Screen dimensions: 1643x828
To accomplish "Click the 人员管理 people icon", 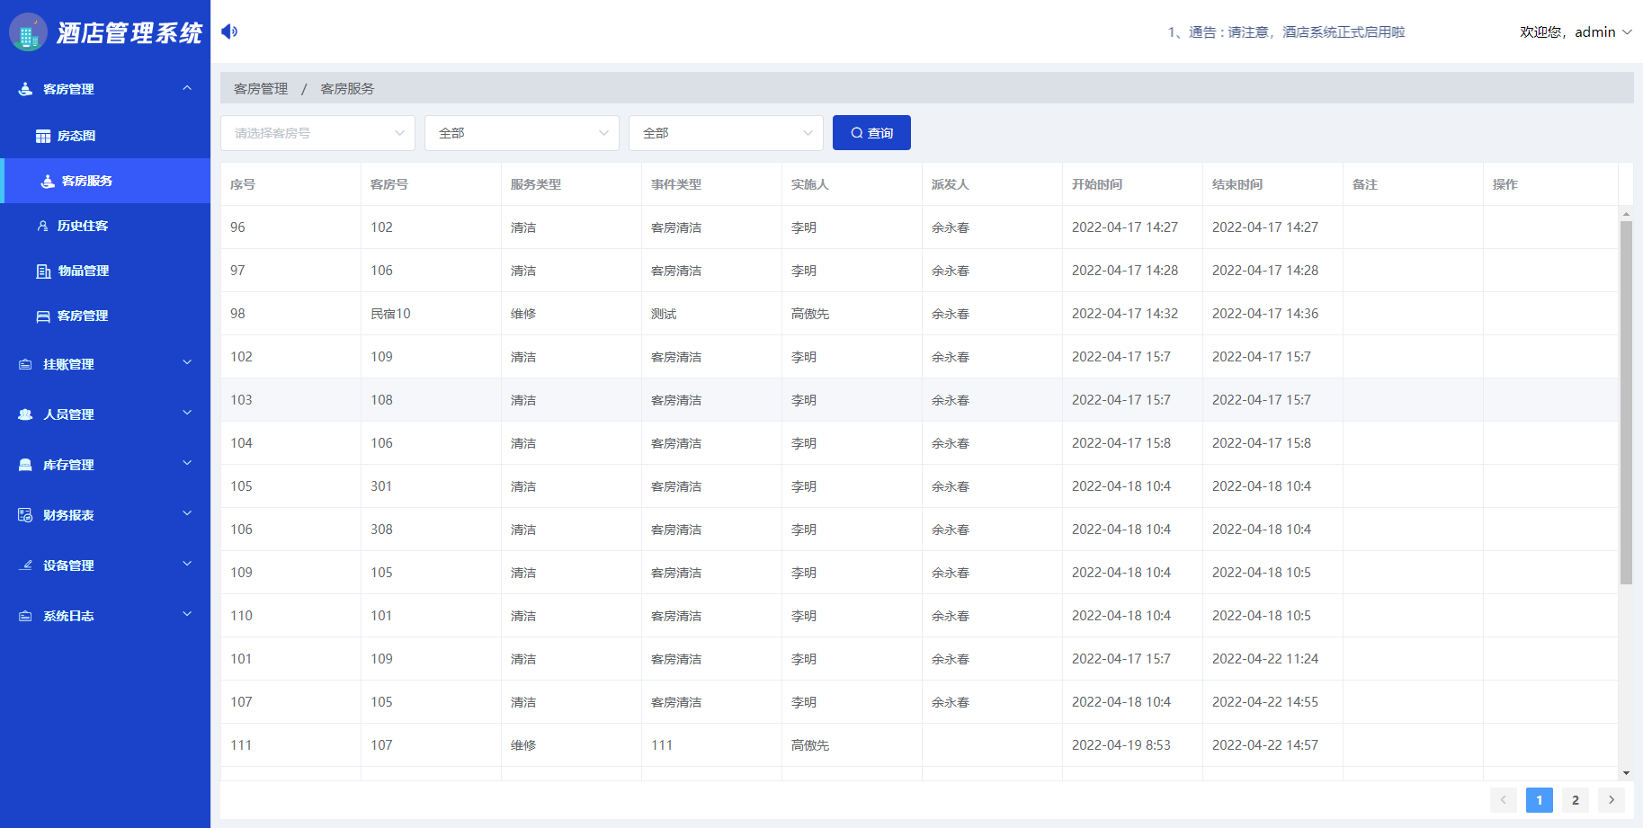I will pyautogui.click(x=25, y=414).
